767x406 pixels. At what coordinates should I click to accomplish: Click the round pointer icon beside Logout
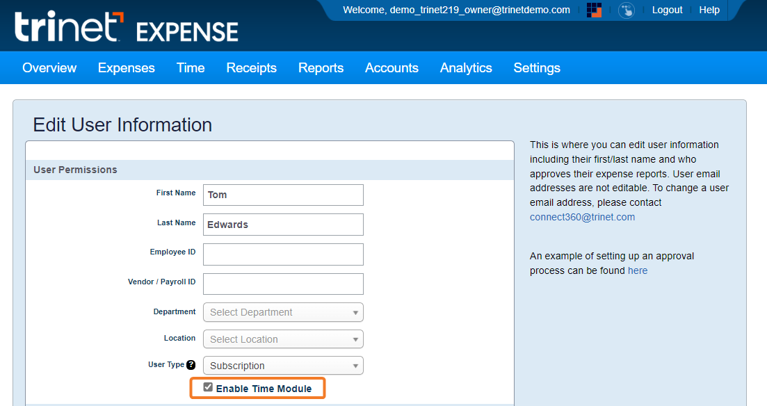626,10
